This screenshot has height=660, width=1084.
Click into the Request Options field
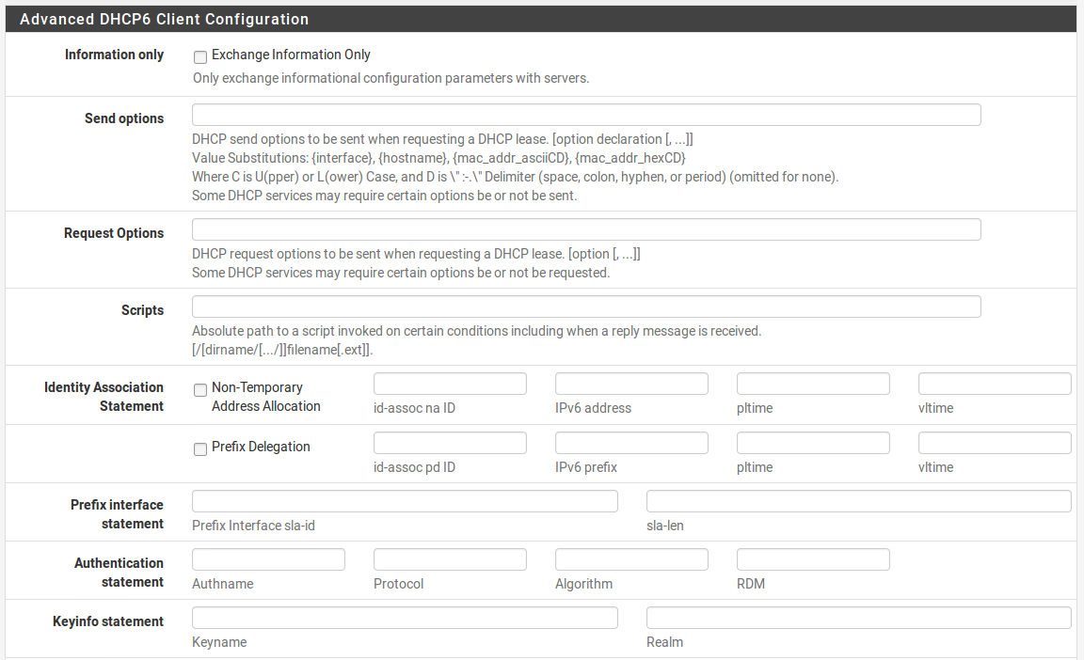pyautogui.click(x=586, y=229)
